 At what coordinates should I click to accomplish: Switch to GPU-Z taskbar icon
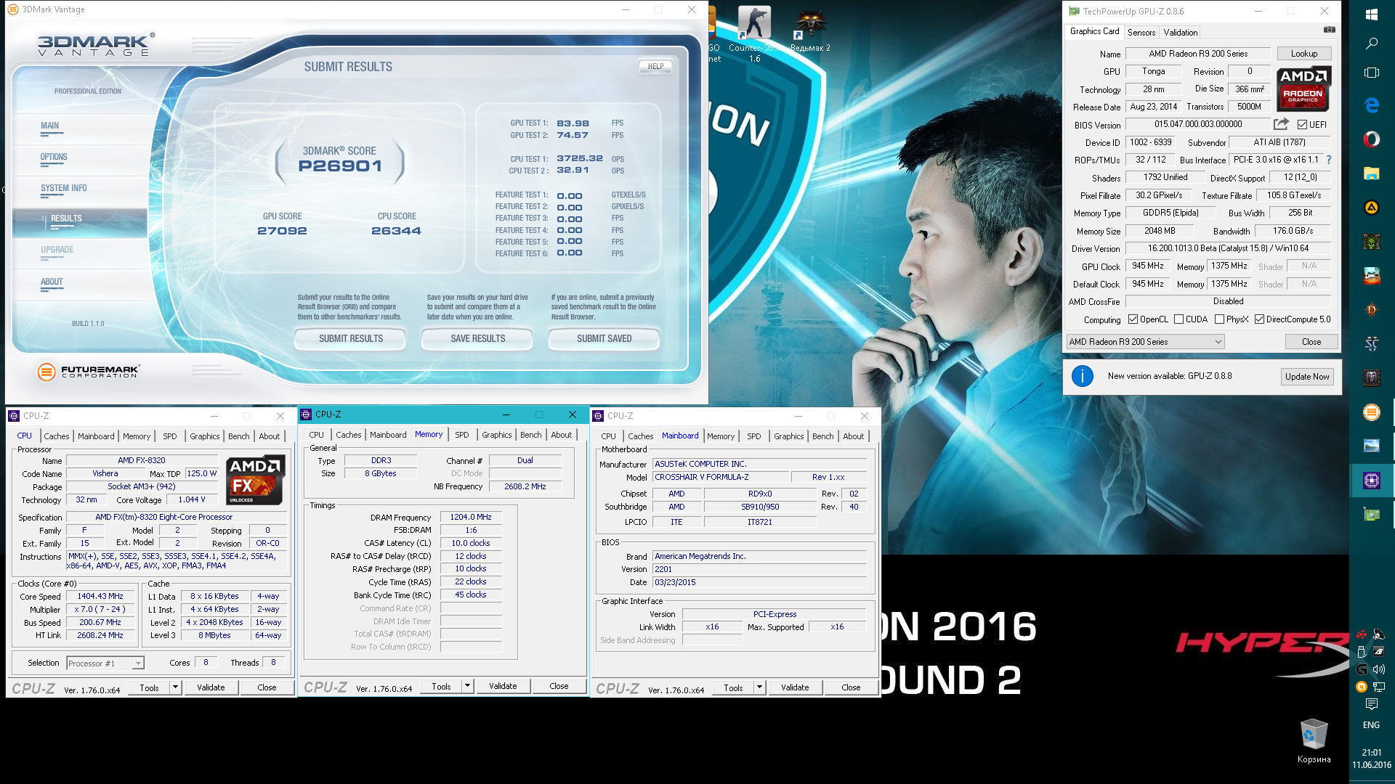click(x=1372, y=515)
